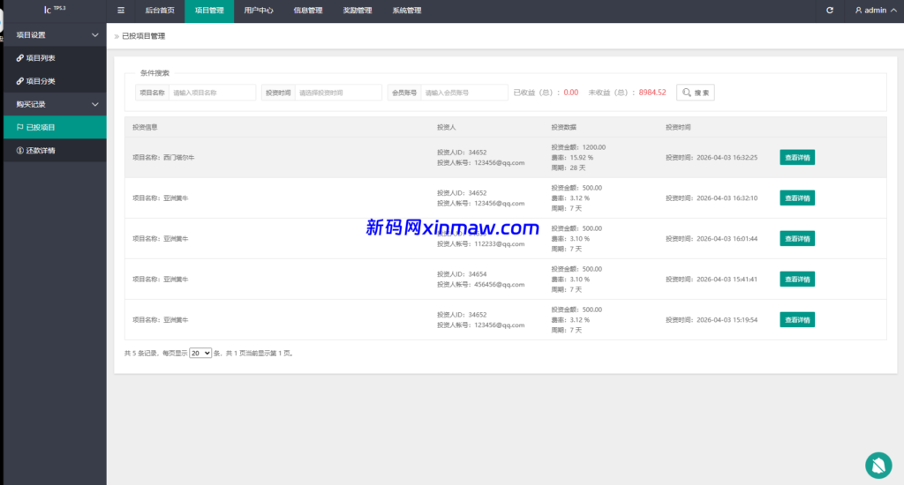904x485 pixels.
Task: Click account 456456@qq.com in the table
Action: click(x=500, y=285)
